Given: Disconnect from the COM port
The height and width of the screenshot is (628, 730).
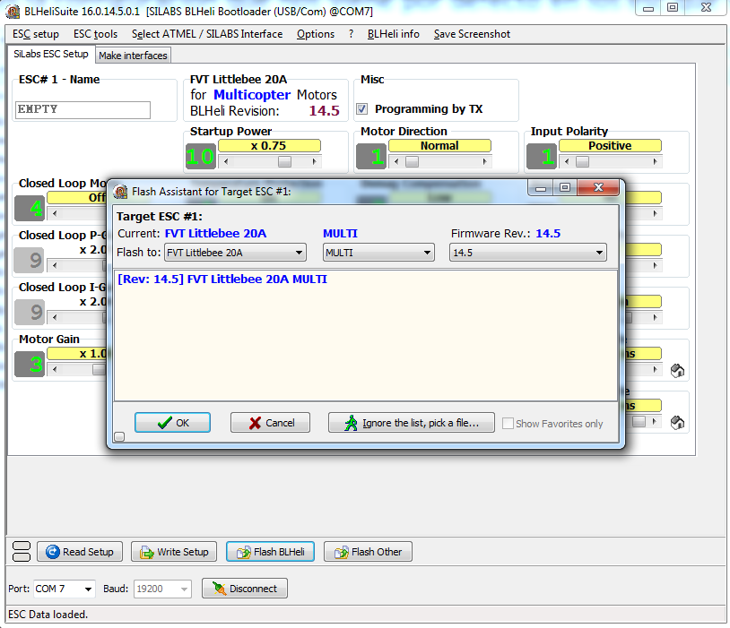Looking at the screenshot, I should pos(244,589).
